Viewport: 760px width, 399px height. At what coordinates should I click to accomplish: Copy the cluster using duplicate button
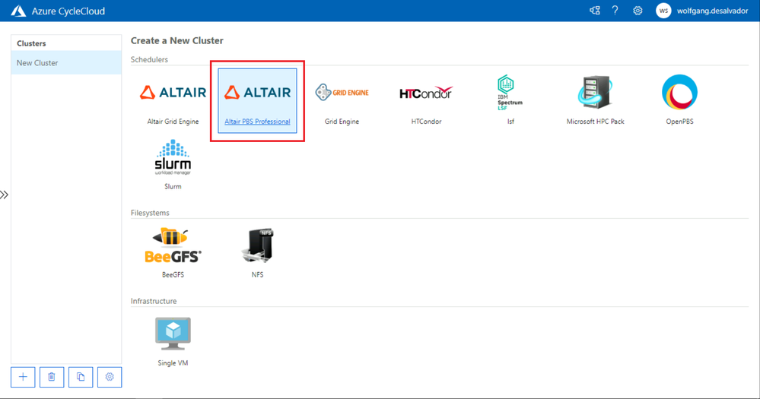point(81,377)
